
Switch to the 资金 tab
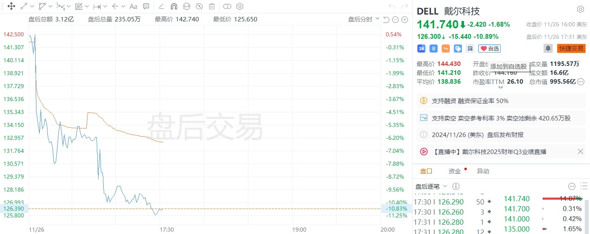click(x=455, y=171)
